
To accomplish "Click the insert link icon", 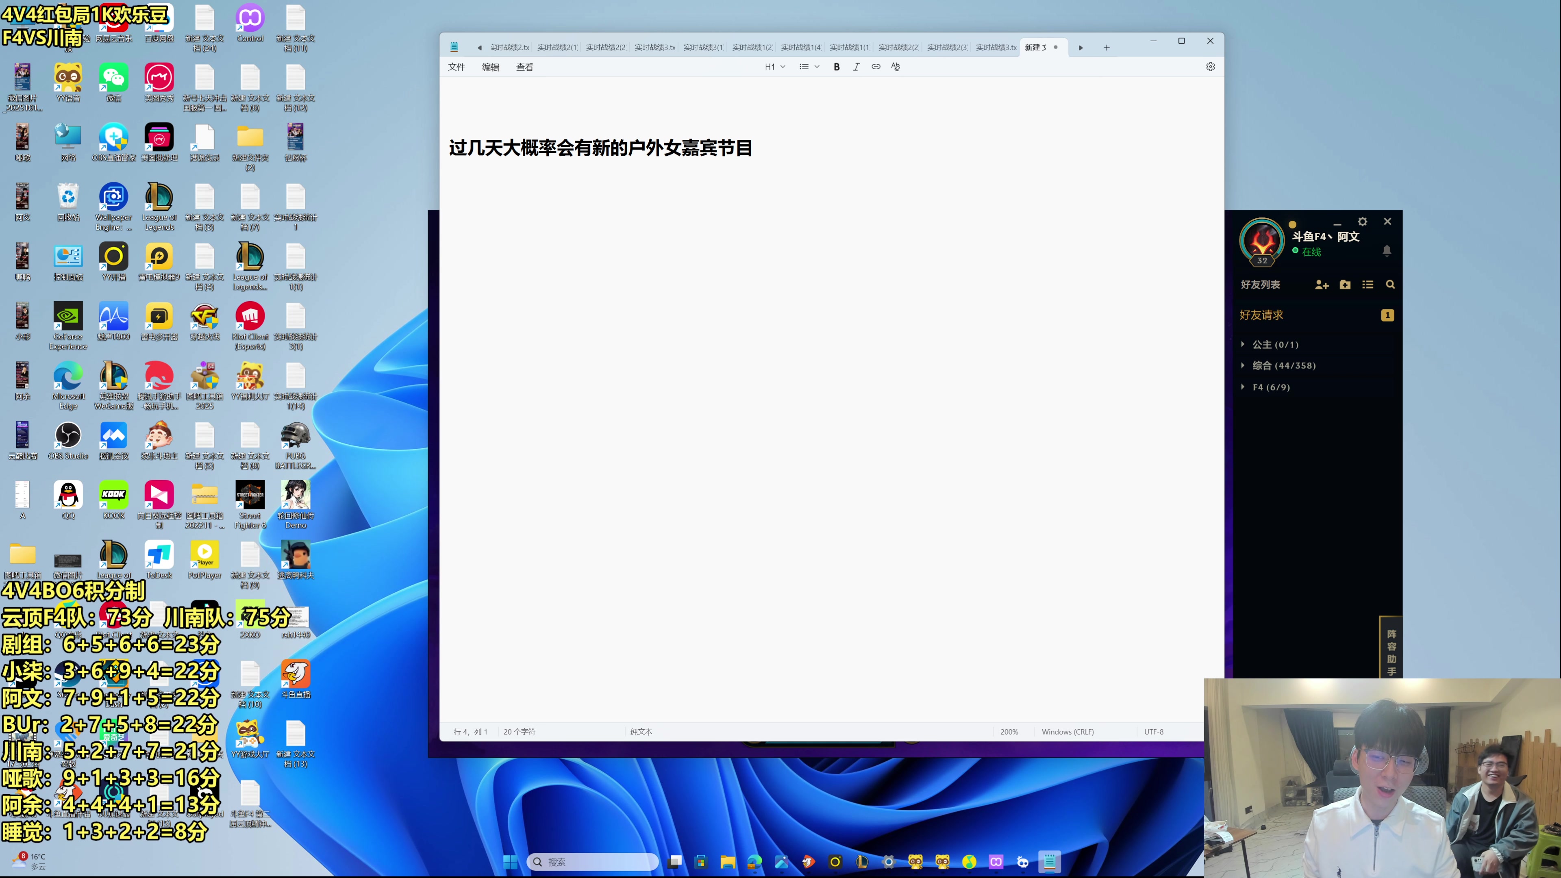I will point(876,67).
